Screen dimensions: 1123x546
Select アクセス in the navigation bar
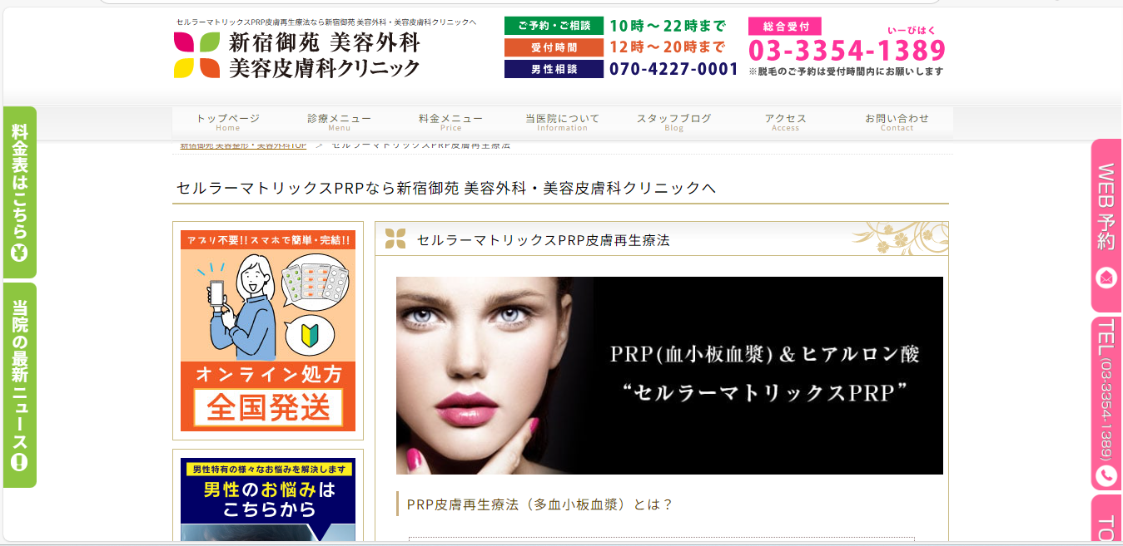pyautogui.click(x=785, y=121)
